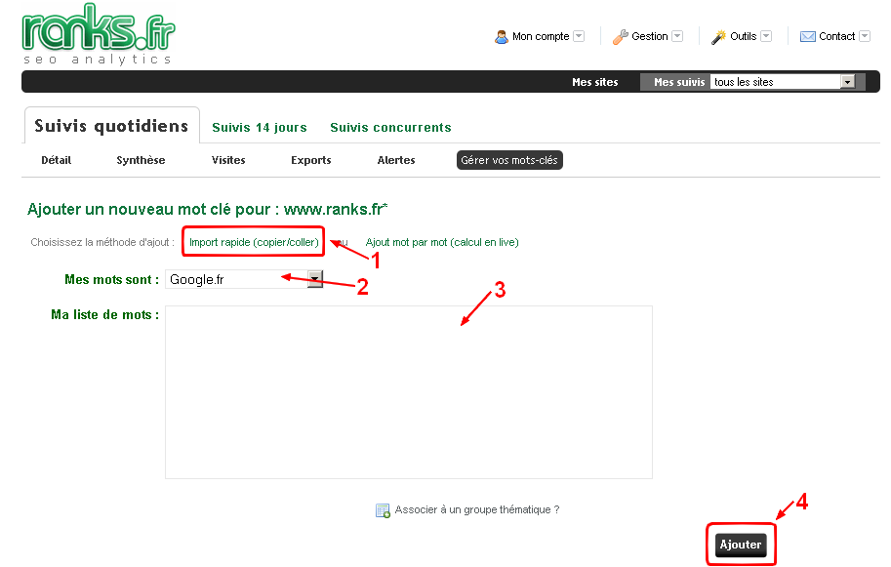
Task: Click the Gestion wrench icon
Action: pyautogui.click(x=620, y=37)
